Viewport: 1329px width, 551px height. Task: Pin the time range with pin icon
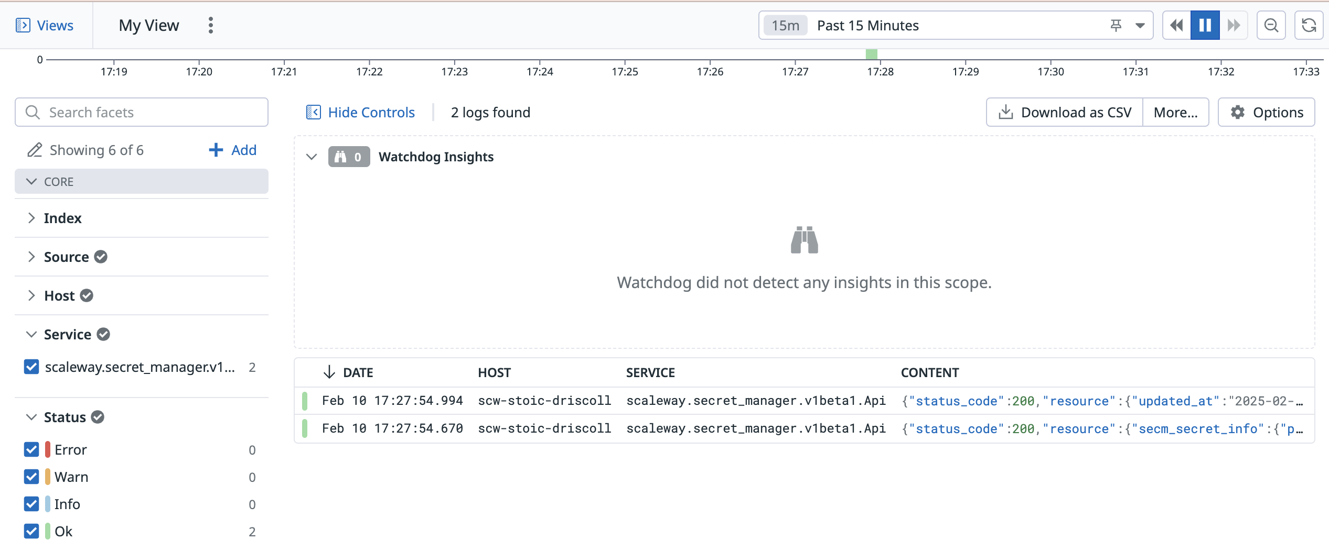[1116, 25]
